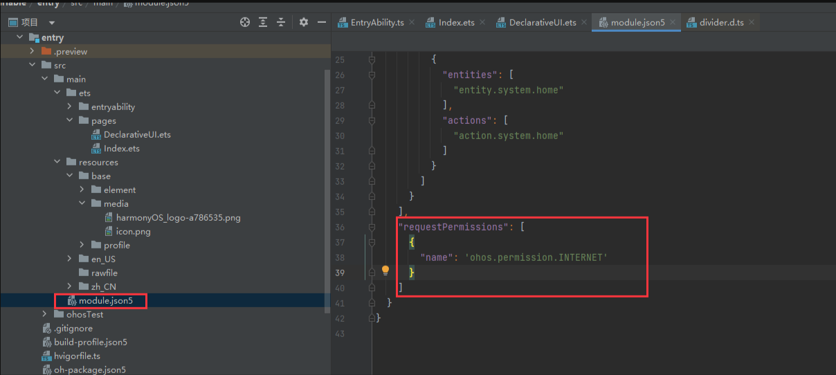
Task: Toggle code fold marker on line 29
Action: pos(372,120)
